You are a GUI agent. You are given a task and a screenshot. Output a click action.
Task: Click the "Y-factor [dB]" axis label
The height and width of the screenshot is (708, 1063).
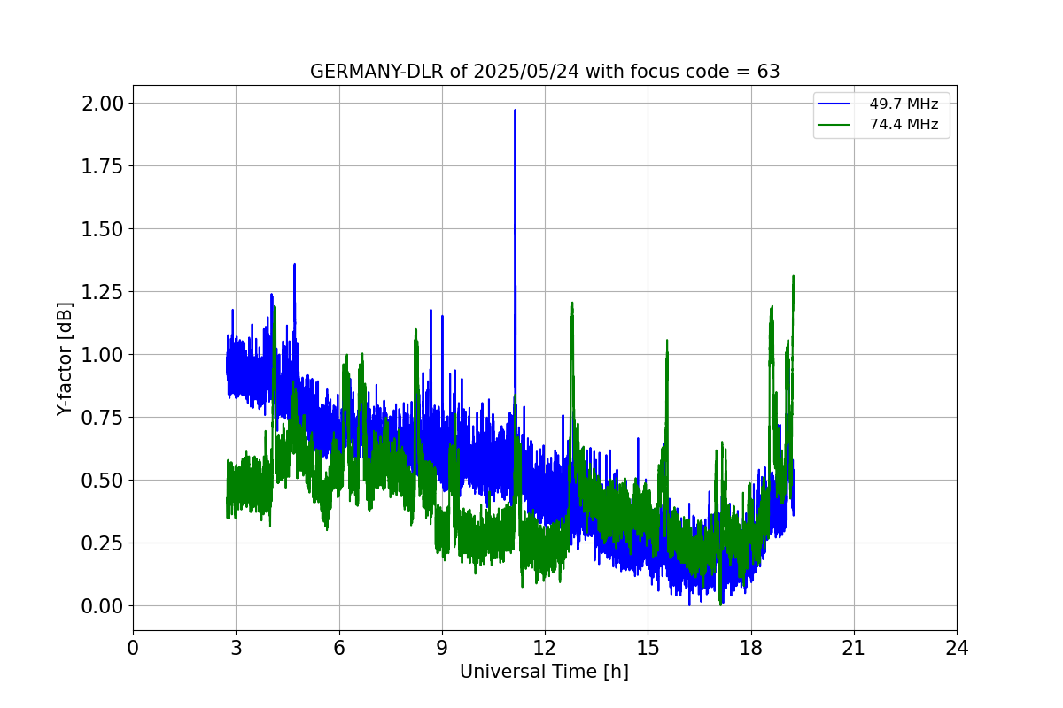click(x=65, y=358)
